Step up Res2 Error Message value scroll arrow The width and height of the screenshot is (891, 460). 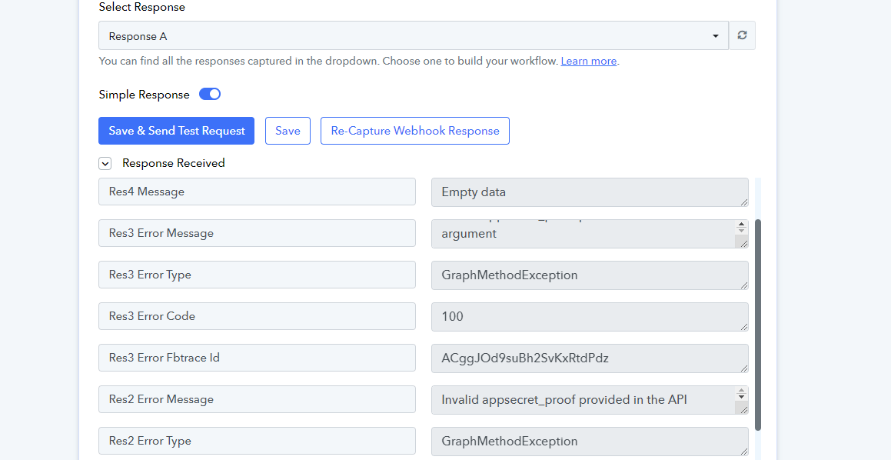[742, 391]
